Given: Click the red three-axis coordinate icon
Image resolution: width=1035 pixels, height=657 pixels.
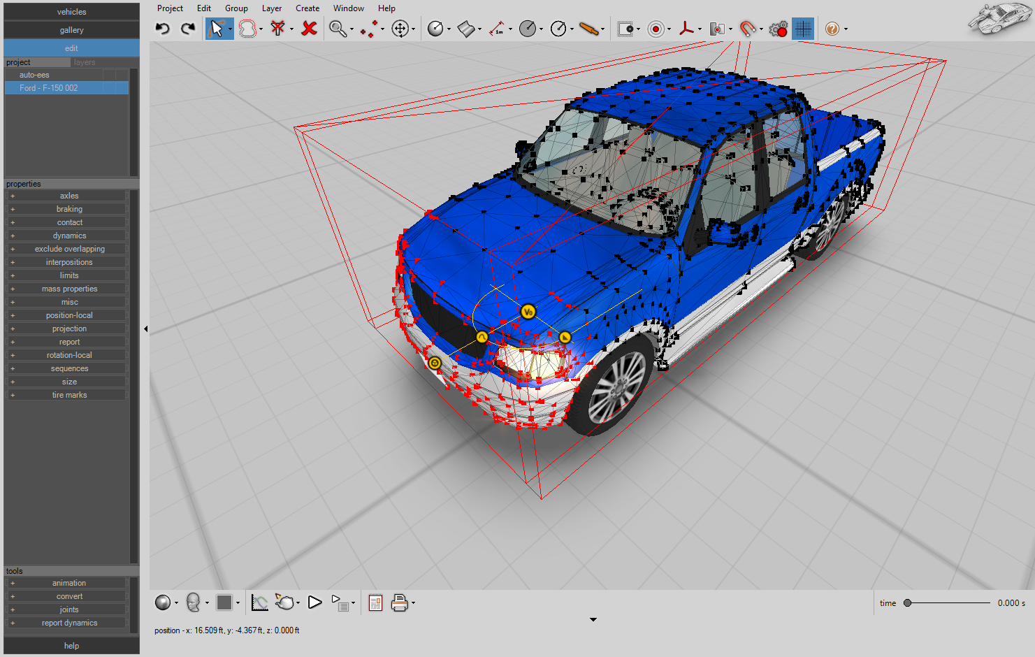Looking at the screenshot, I should point(687,29).
